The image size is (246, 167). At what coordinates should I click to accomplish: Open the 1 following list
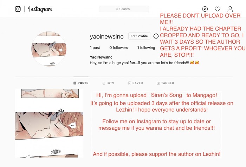click(146, 48)
